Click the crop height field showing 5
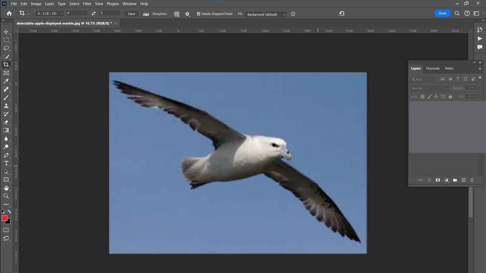486x273 pixels. point(110,14)
